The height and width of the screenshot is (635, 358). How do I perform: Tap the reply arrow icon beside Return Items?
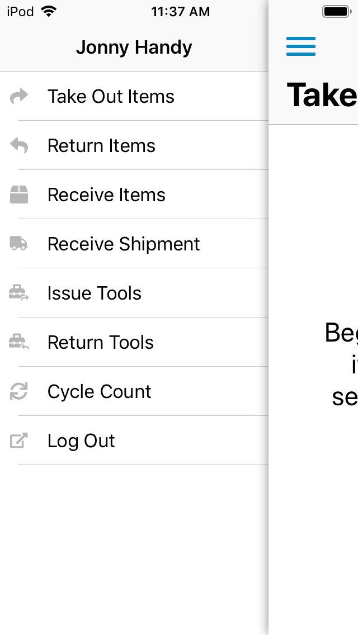coord(19,146)
